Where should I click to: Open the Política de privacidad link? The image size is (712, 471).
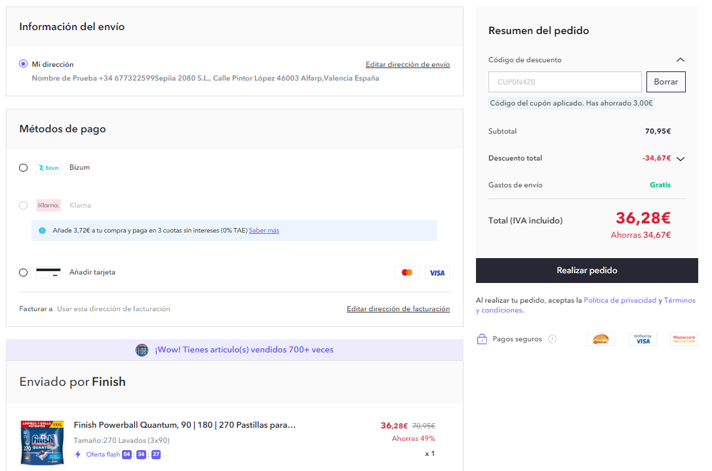point(620,301)
